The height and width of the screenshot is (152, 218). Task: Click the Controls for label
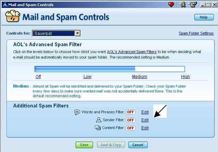[x=18, y=33]
